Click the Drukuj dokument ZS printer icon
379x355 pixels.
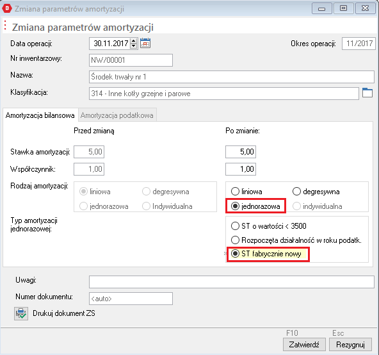pyautogui.click(x=21, y=313)
